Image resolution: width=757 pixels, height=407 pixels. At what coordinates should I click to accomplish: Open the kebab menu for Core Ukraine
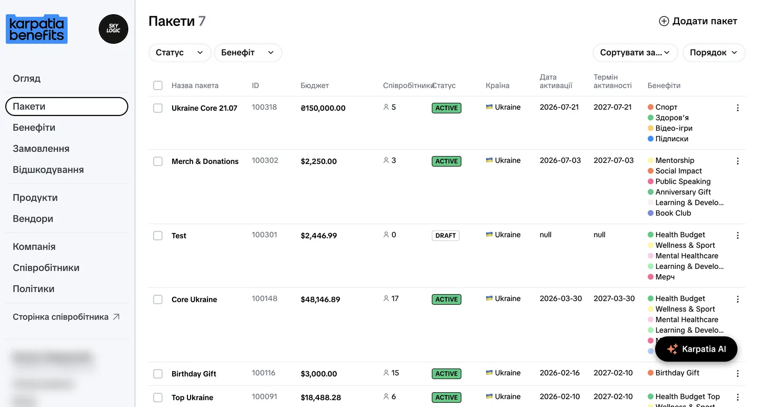point(737,299)
